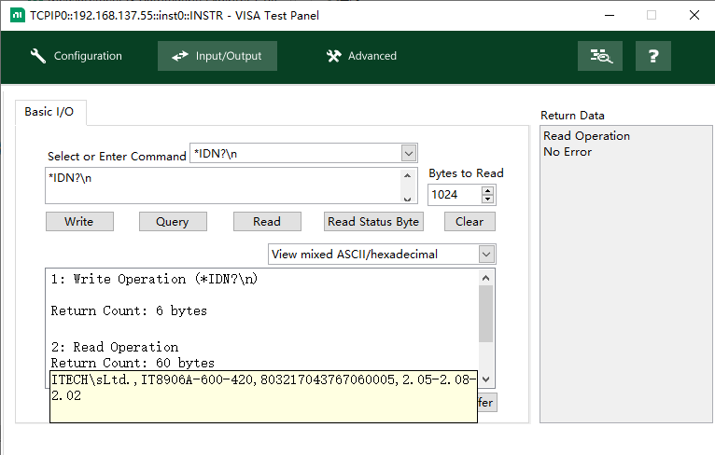Minimize the VISA Test Panel window
The image size is (715, 455).
(610, 15)
